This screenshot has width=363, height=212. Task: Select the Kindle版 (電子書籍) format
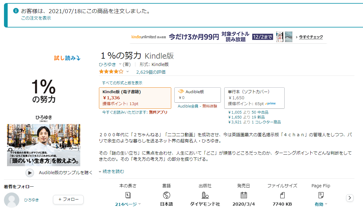[x=135, y=98]
